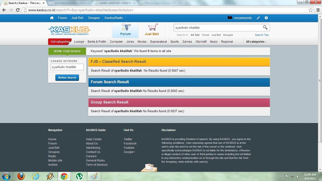Screen dimensions: 322x181
Task: Limit search to Forum option
Action: (206, 35)
